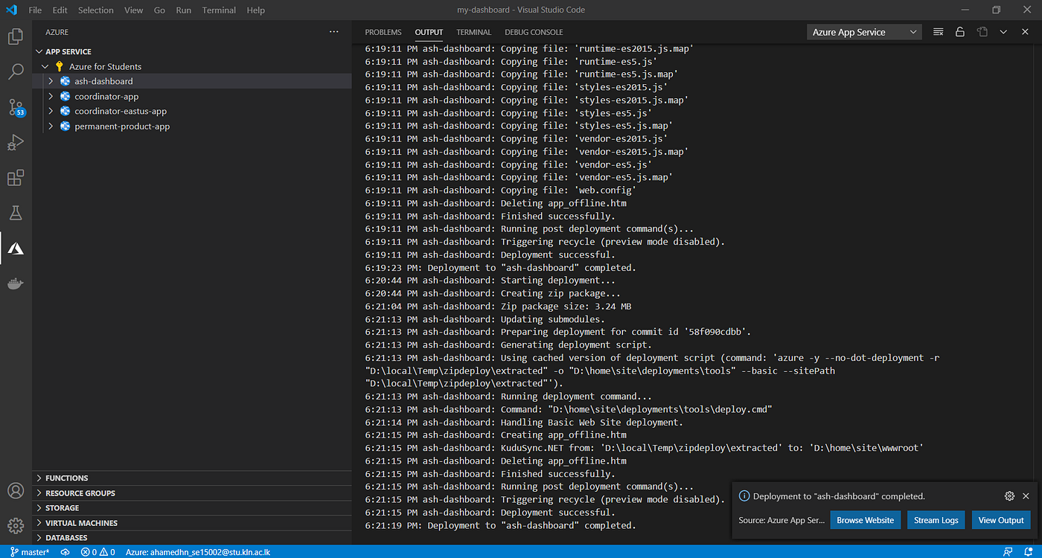
Task: Open the Azure App Service channel dropdown
Action: coord(863,31)
